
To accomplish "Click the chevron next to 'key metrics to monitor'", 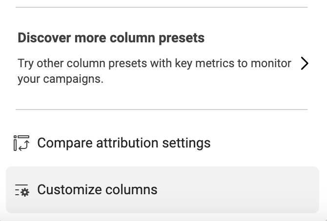I will point(305,63).
